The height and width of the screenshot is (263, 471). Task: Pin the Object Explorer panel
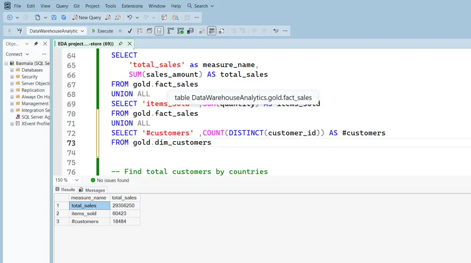coord(36,44)
